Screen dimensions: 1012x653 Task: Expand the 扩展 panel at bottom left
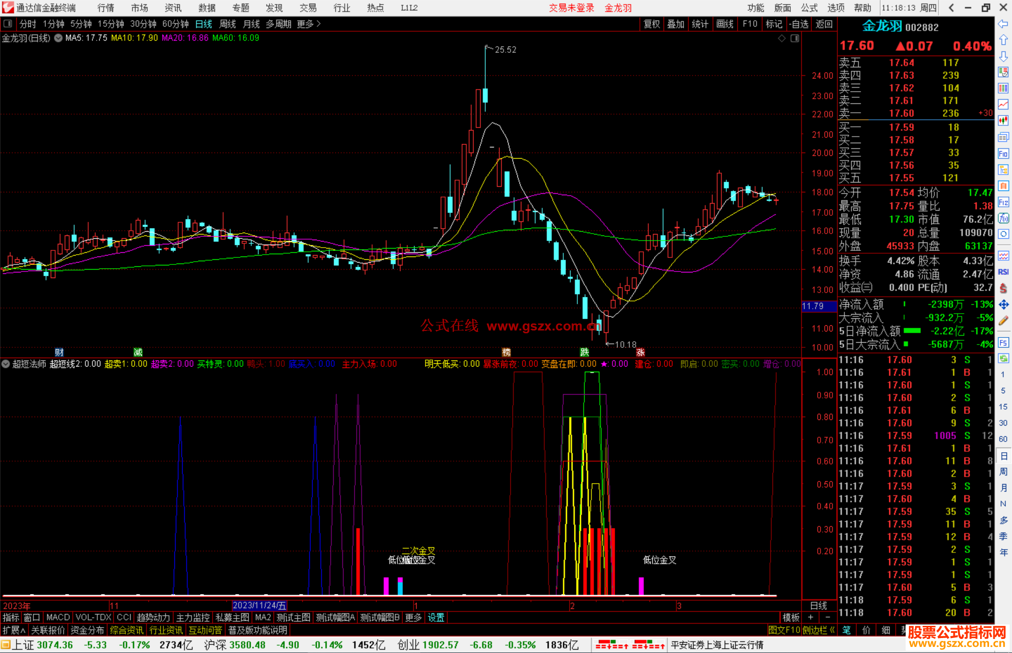pyautogui.click(x=14, y=630)
